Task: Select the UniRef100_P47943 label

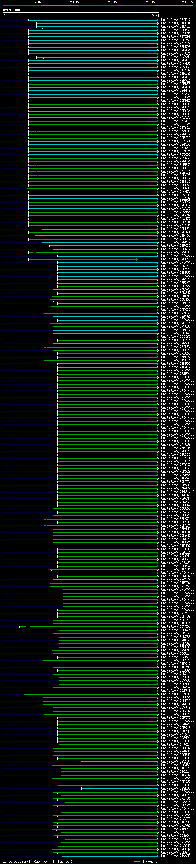Action: pos(175,735)
